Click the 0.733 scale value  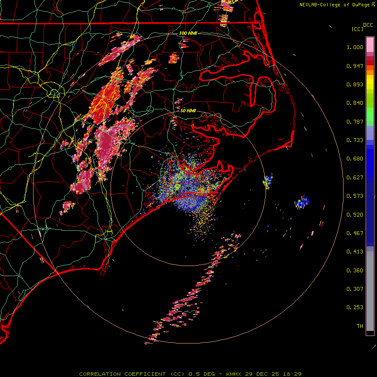(355, 140)
